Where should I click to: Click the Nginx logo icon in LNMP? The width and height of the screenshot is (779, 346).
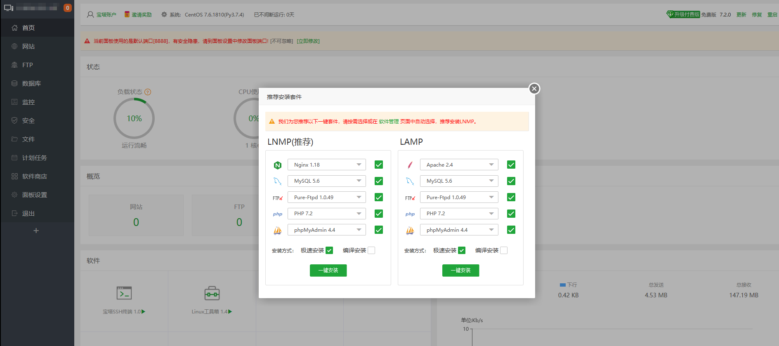tap(278, 165)
